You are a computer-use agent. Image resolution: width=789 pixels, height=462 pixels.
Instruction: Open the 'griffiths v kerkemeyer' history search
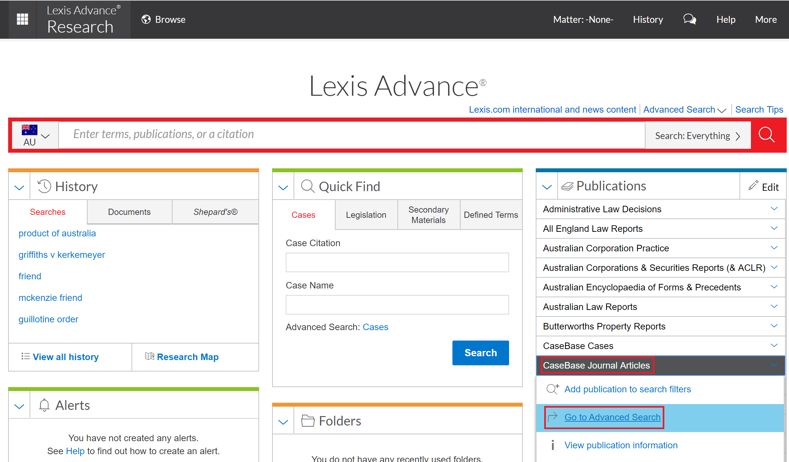(x=62, y=255)
